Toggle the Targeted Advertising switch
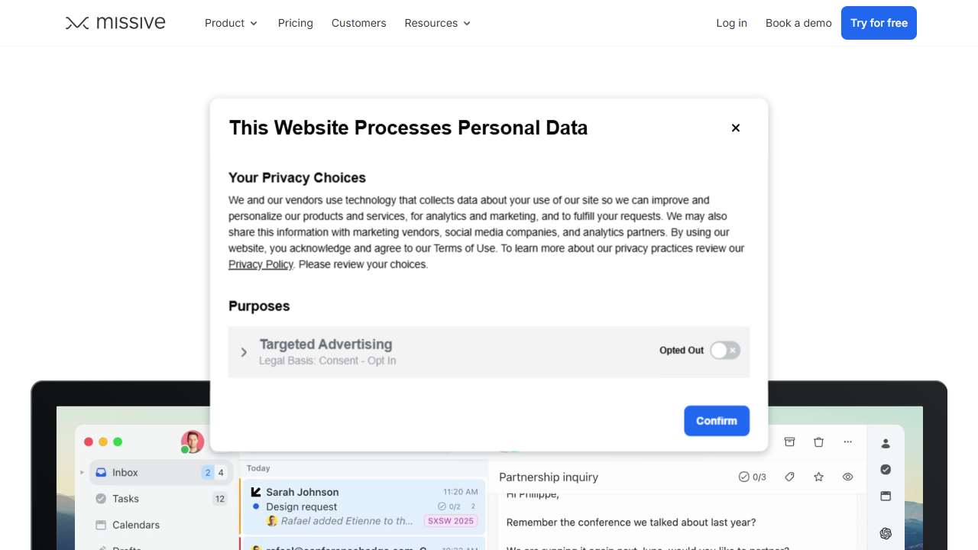 [x=724, y=351]
